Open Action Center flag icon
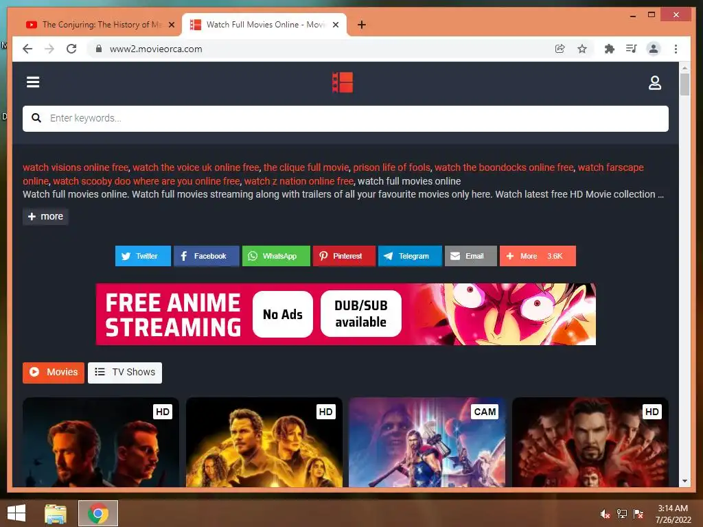Viewport: 703px width, 527px height. (x=638, y=514)
